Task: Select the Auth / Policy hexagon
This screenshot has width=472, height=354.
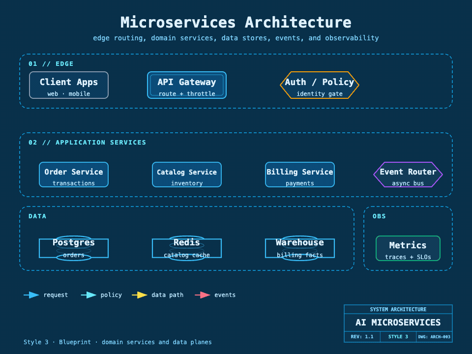Action: point(320,85)
